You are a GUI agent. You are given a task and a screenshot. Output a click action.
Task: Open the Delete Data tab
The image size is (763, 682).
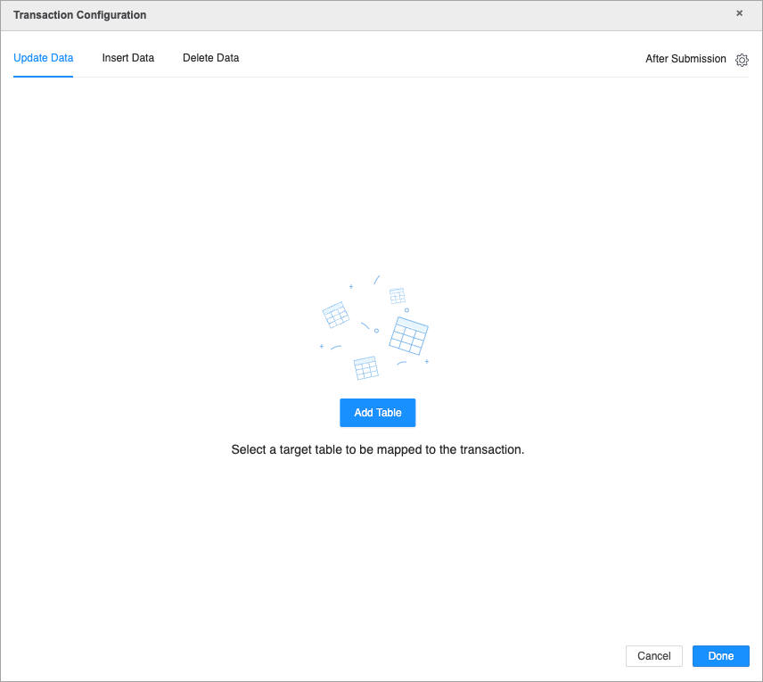[x=210, y=58]
